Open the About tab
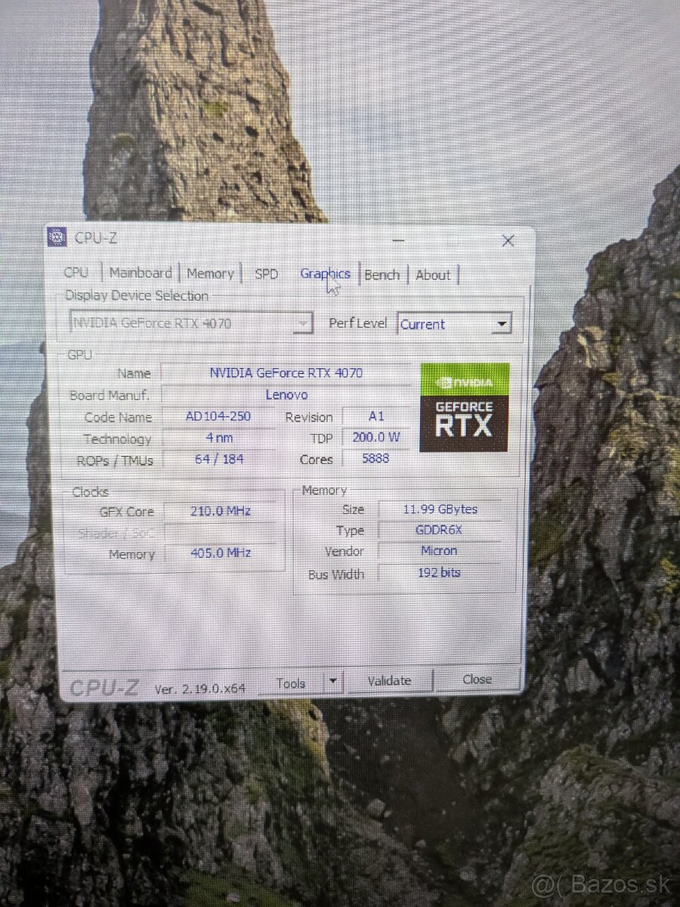This screenshot has height=907, width=680. 433,275
